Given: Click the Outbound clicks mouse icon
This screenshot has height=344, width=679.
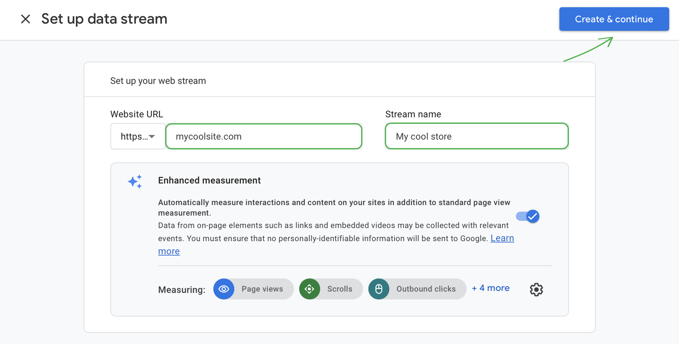Looking at the screenshot, I should pyautogui.click(x=379, y=289).
